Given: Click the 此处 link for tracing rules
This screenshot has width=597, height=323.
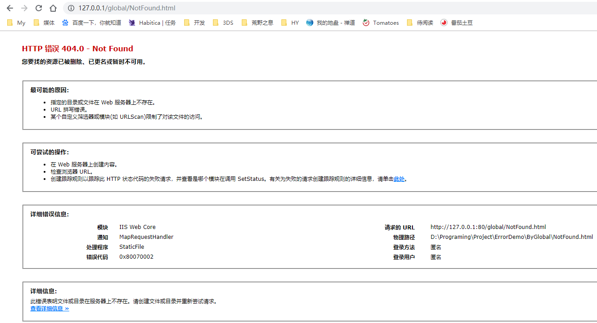Looking at the screenshot, I should pyautogui.click(x=399, y=179).
